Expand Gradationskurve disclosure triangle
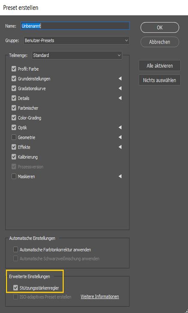188x313 pixels. (120, 88)
